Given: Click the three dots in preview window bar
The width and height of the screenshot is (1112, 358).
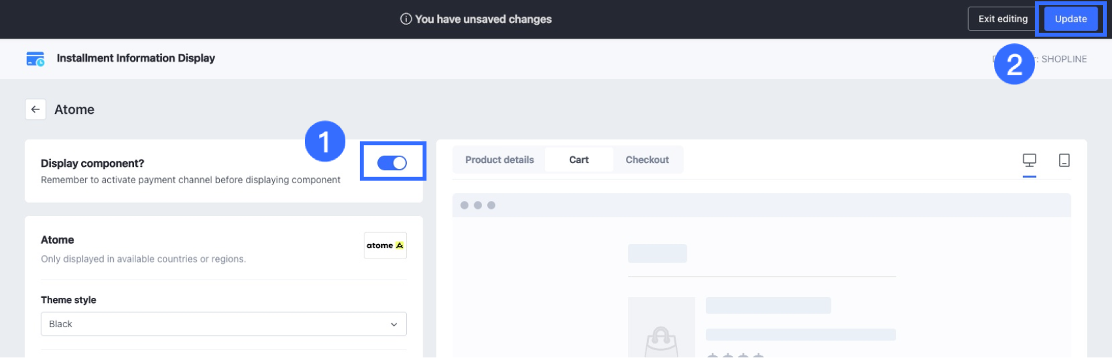Looking at the screenshot, I should [478, 206].
